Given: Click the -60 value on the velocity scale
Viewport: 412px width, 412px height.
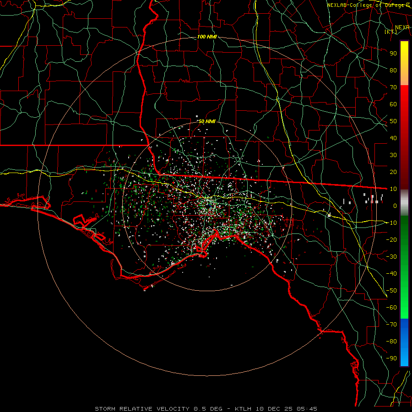Looking at the screenshot, I should pyautogui.click(x=391, y=308).
